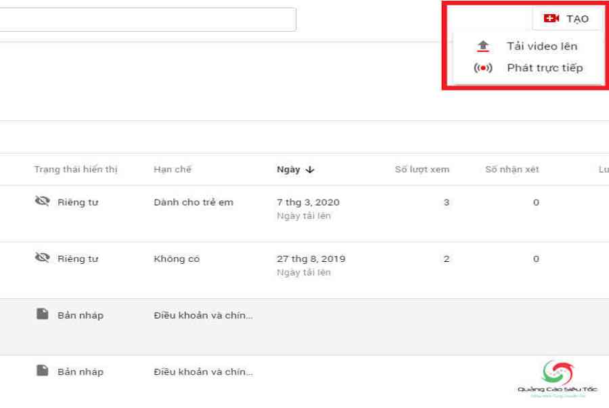Toggle date sort with the arrow

[310, 170]
